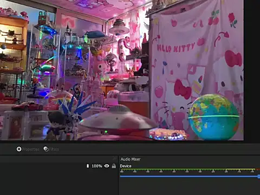Select the Audio Mixer panel title

pyautogui.click(x=131, y=159)
